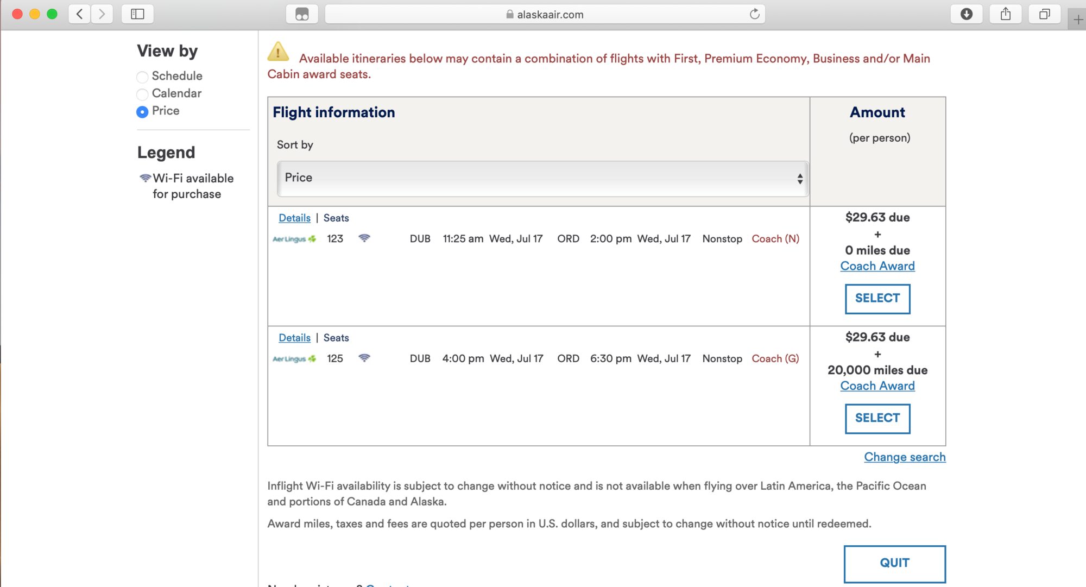Screen dimensions: 1086x587
Task: Show the Safari sidebar
Action: (138, 14)
